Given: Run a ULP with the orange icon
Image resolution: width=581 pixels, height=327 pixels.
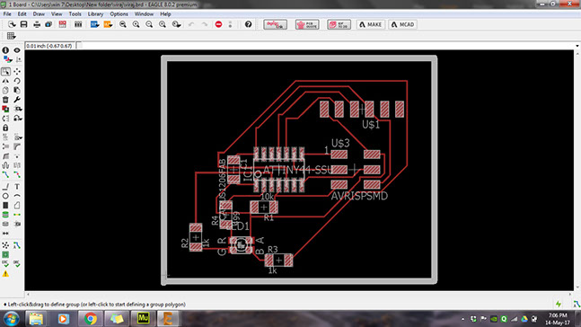Looking at the screenshot, I should coord(108,24).
